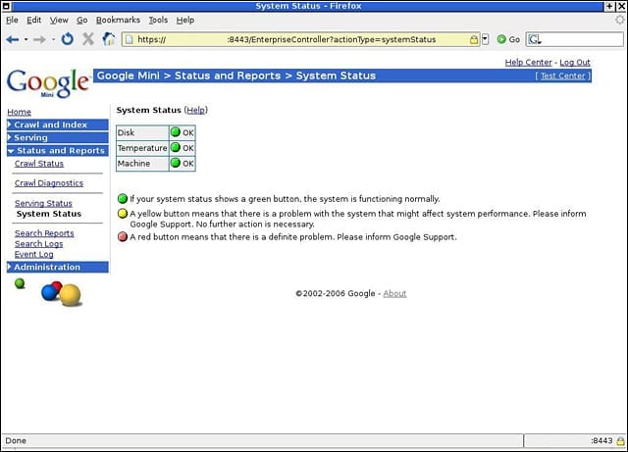Go to browser Home page icon
The height and width of the screenshot is (452, 628).
(109, 39)
